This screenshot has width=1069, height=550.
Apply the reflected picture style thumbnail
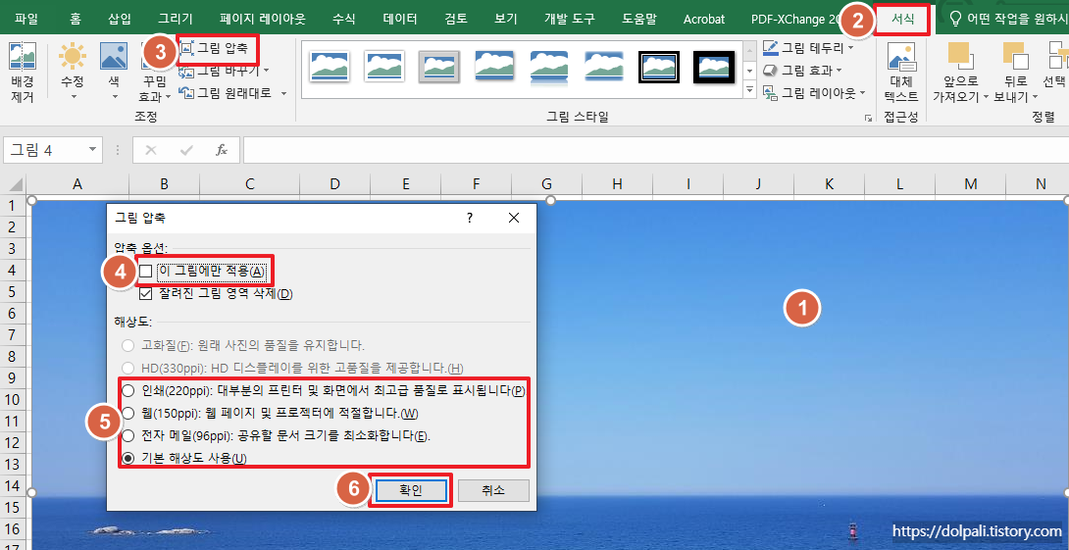[x=549, y=67]
